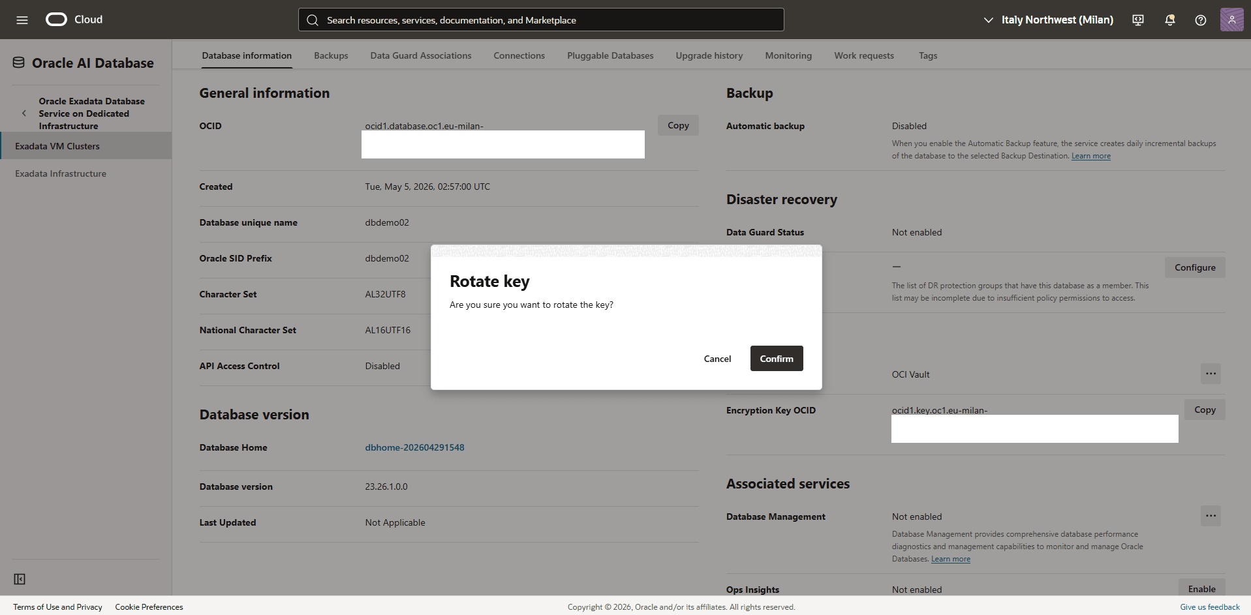
Task: Open Terms of Use and Privacy
Action: [x=57, y=607]
